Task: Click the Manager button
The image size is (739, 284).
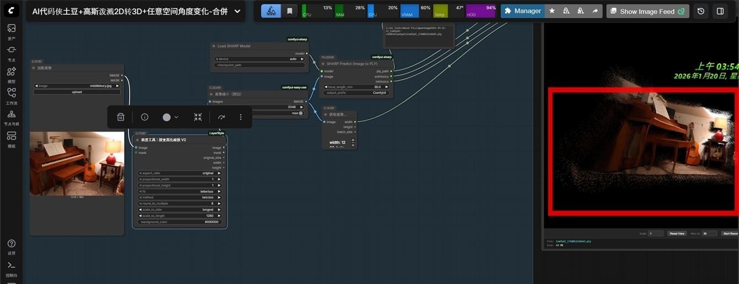Action: coord(522,11)
